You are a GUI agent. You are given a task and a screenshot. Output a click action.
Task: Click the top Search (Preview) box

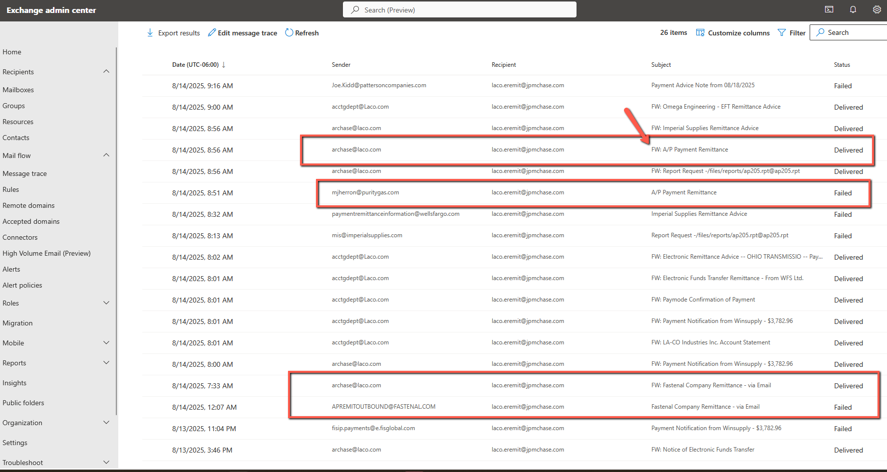459,10
